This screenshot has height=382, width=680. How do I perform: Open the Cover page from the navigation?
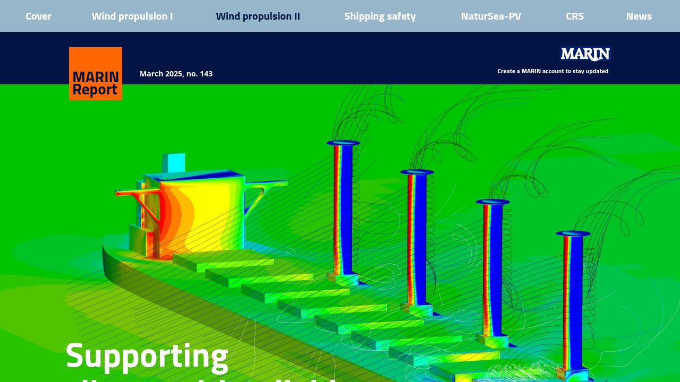(38, 16)
